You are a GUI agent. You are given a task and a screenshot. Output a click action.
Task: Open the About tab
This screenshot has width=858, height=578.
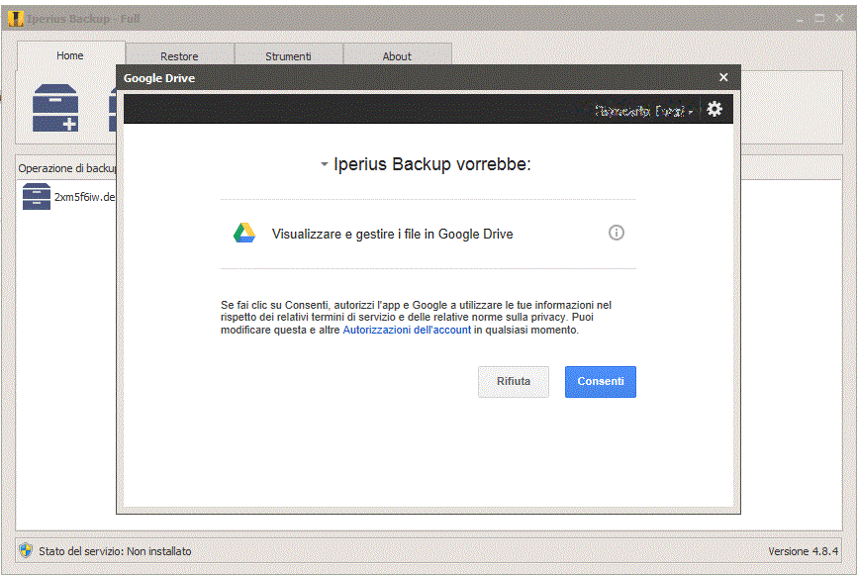click(397, 55)
